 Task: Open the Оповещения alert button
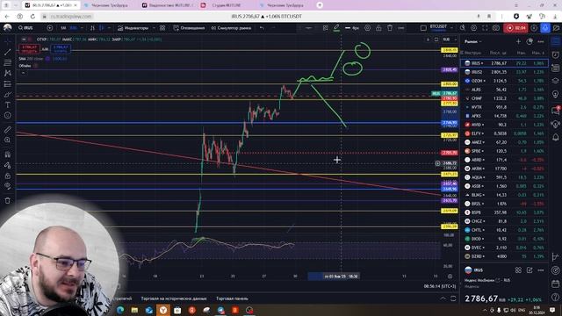tap(189, 28)
